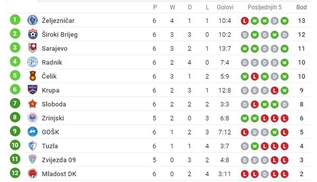This screenshot has height=182, width=317.
Task: Click the Mladost DK club crest
Action: 33,174
